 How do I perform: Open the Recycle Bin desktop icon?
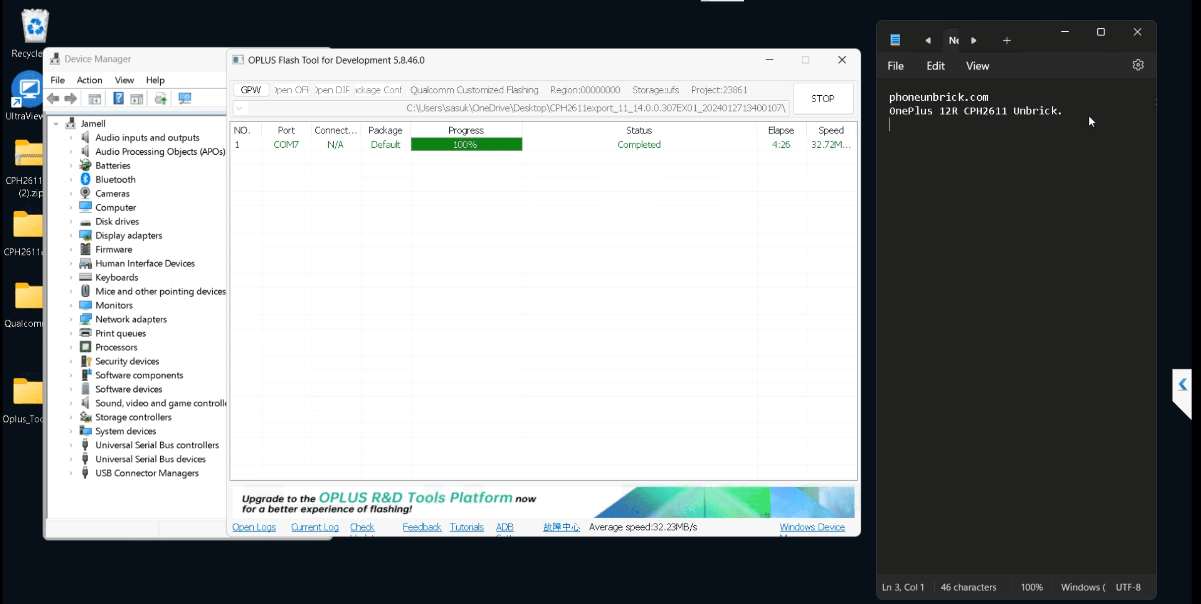[x=34, y=26]
